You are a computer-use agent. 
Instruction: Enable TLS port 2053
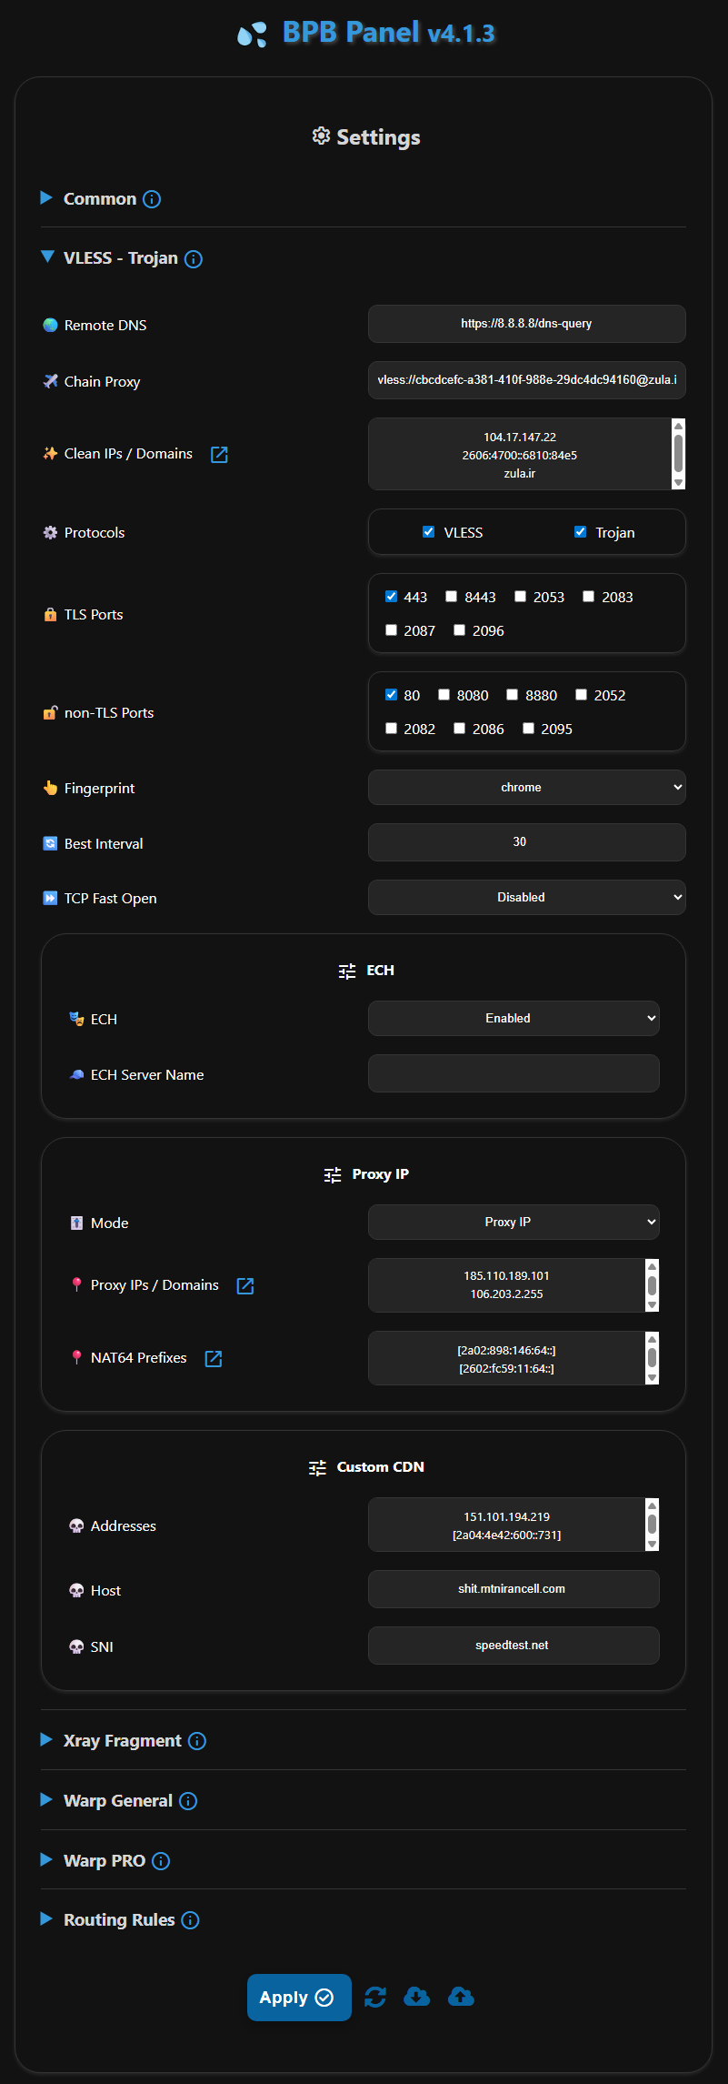point(520,597)
